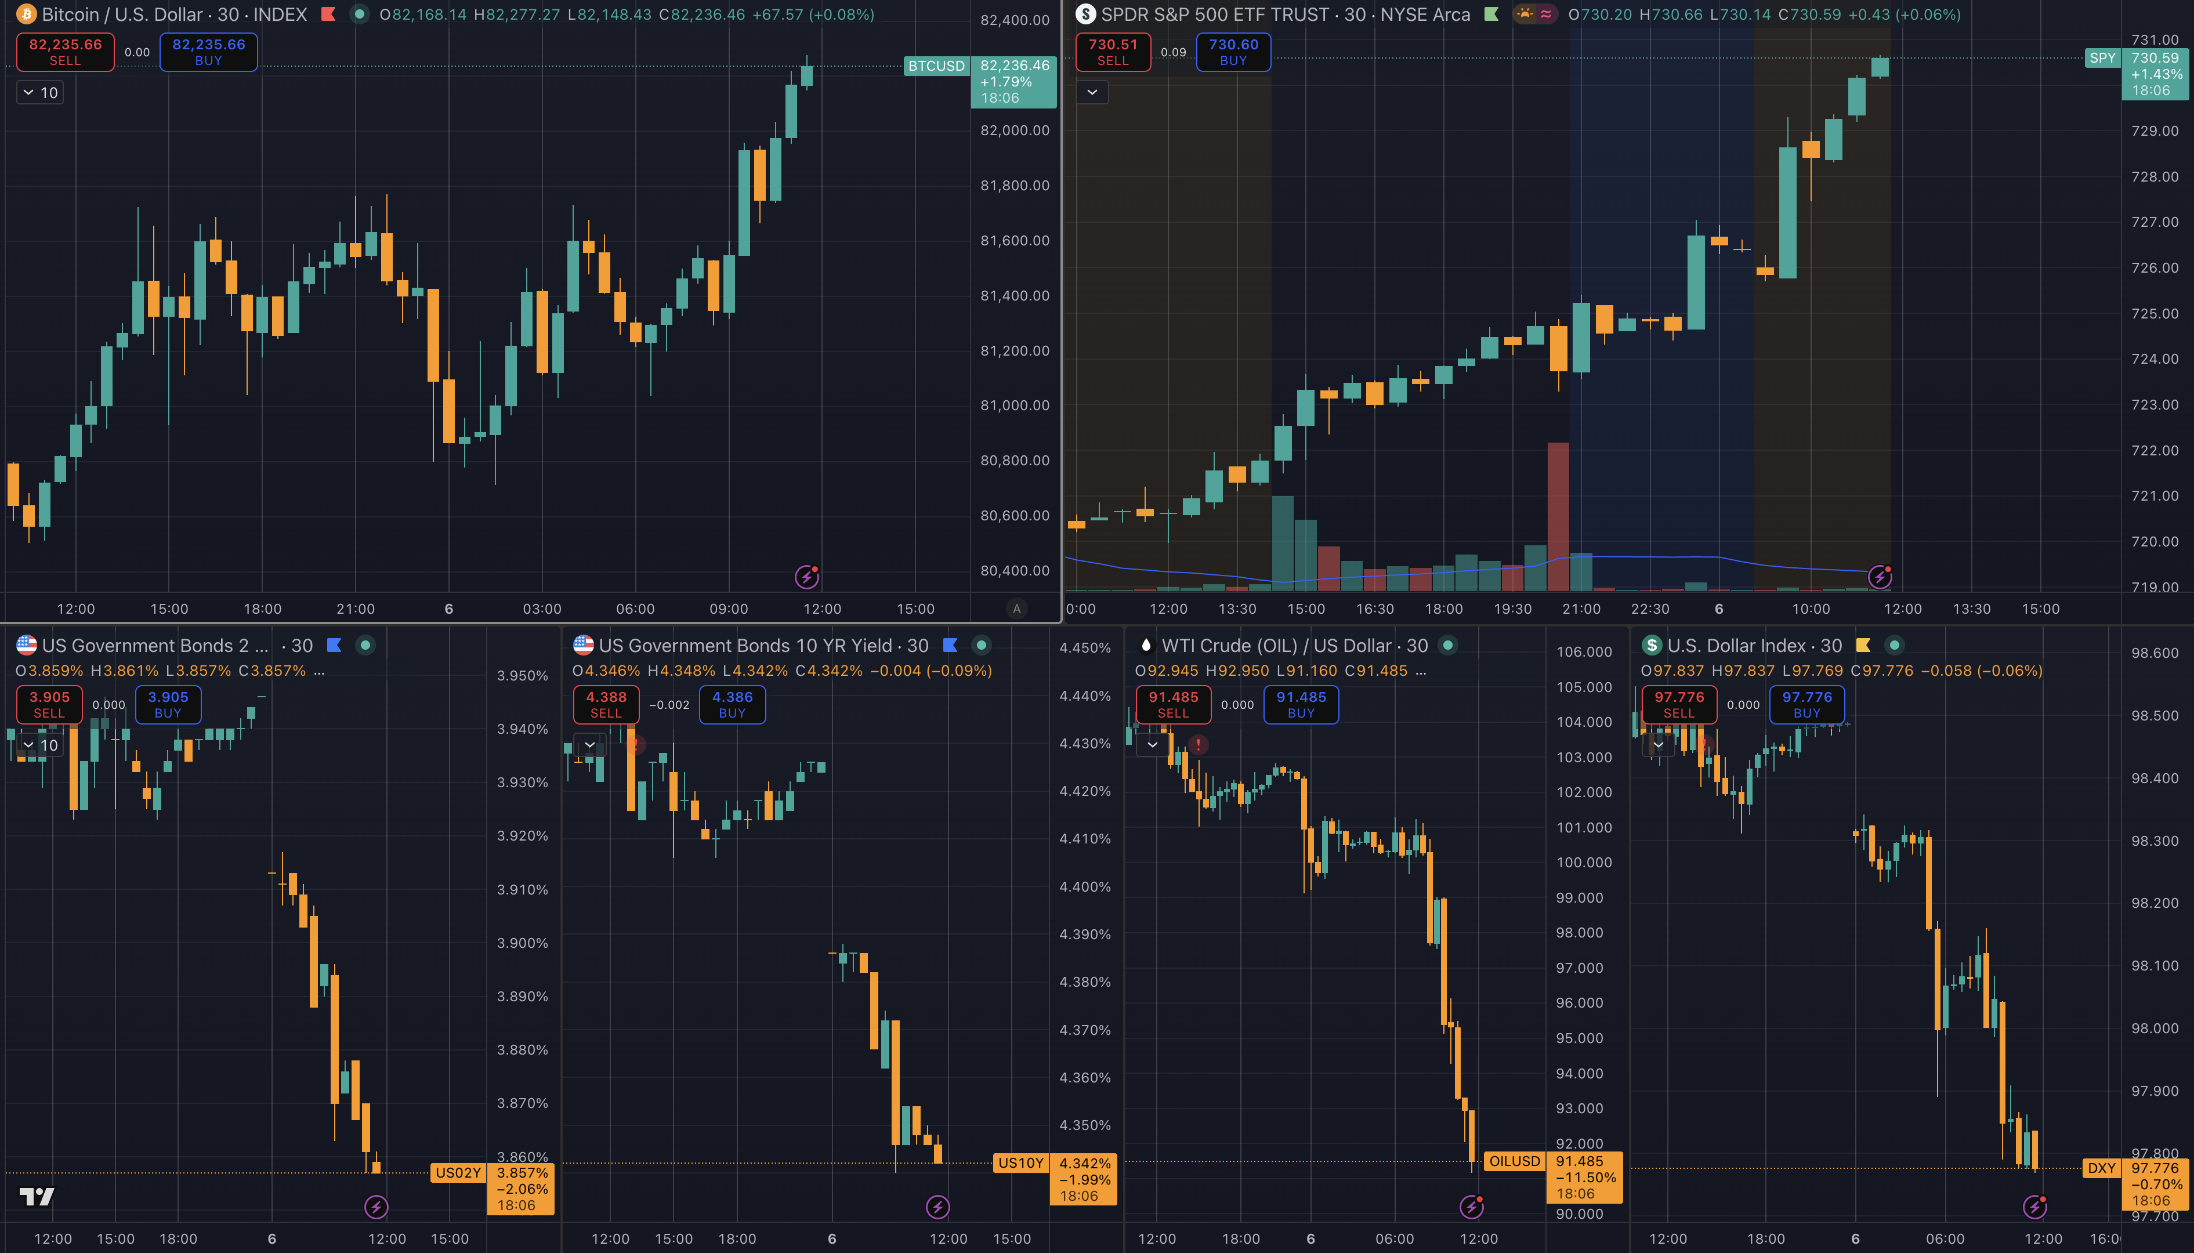
Task: Click the 82,235.66 BUY button
Action: [x=208, y=52]
